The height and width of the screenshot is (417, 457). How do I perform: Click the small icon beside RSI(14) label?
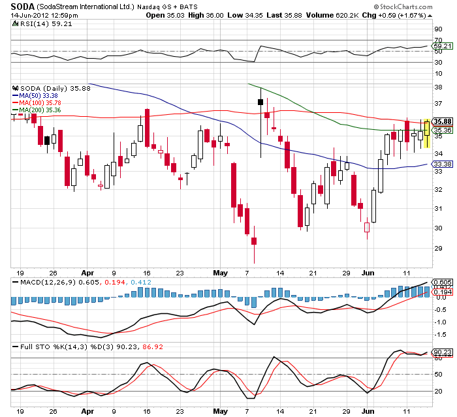tap(15, 23)
